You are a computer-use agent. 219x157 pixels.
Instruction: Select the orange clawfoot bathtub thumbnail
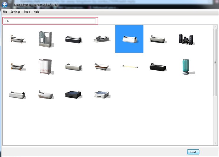(17, 66)
